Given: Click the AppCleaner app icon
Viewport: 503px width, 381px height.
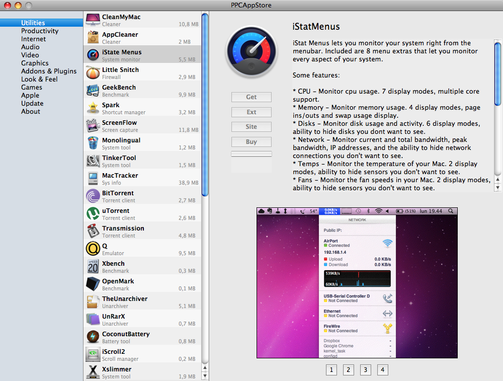Looking at the screenshot, I should click(93, 38).
